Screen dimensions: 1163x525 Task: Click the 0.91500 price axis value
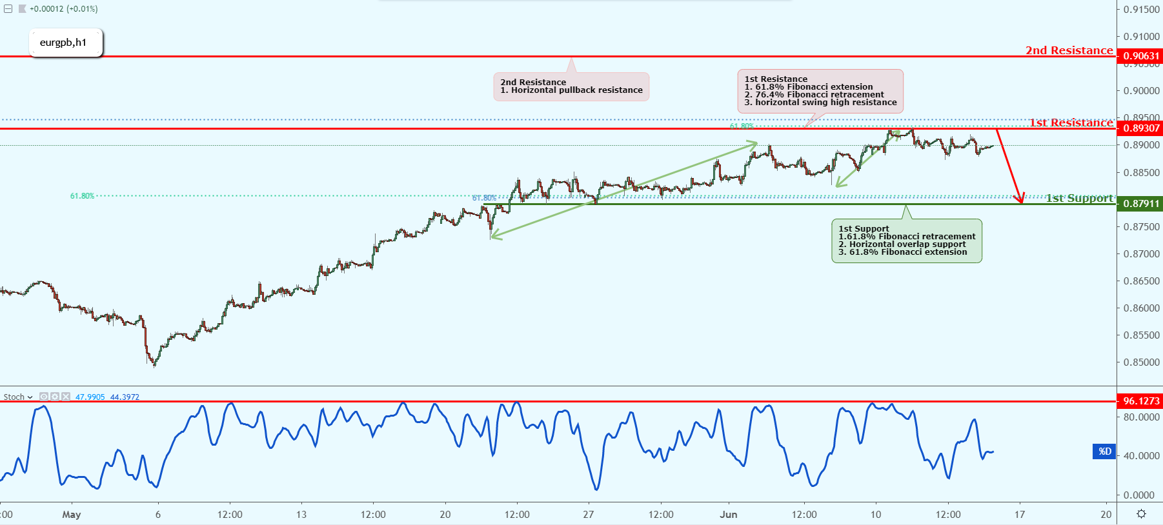tap(1141, 10)
